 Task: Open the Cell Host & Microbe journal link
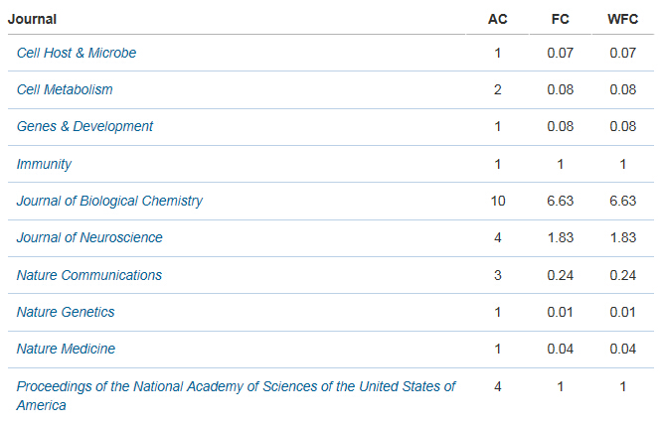[x=77, y=53]
